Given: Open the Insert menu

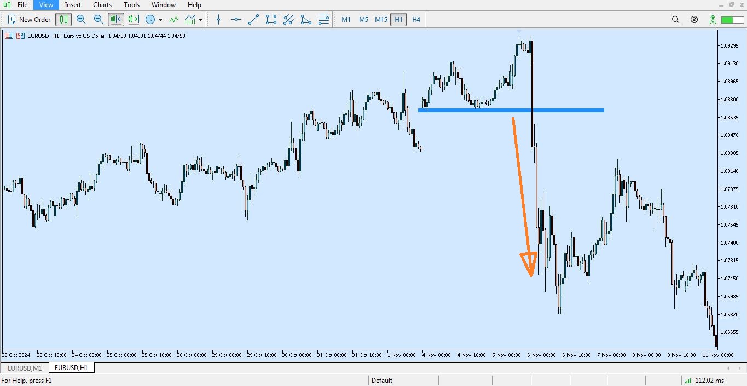Looking at the screenshot, I should click(x=73, y=5).
